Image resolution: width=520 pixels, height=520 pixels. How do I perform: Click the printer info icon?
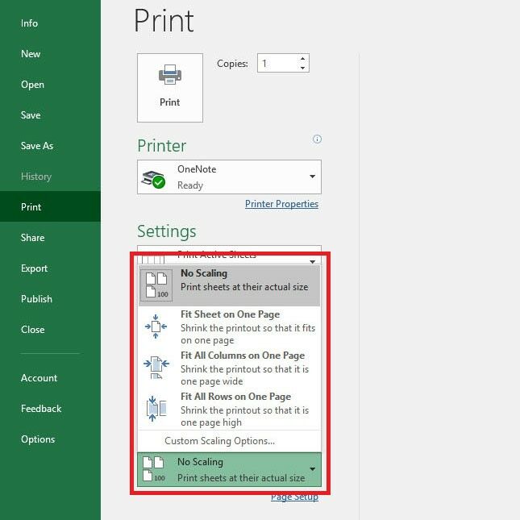click(x=317, y=139)
